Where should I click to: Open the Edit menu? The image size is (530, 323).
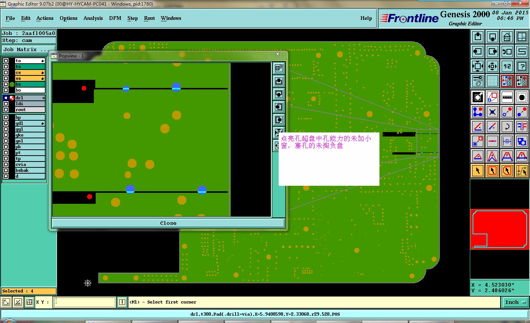click(26, 18)
